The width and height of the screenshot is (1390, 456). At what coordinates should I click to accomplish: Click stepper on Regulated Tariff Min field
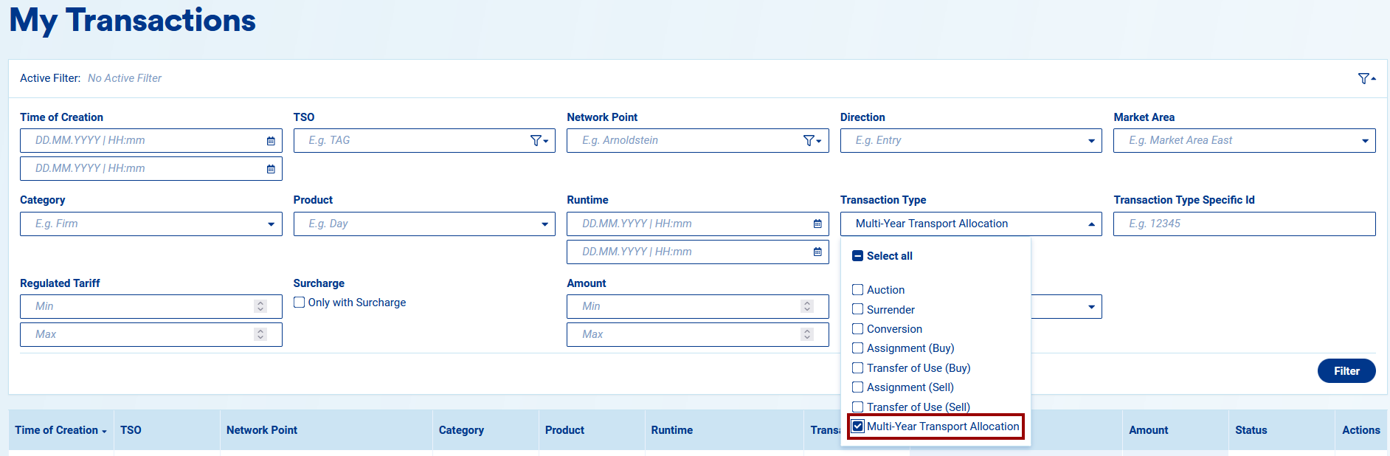coord(260,307)
